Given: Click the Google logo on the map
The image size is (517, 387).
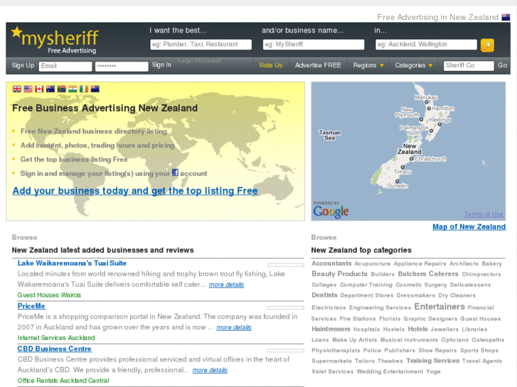Looking at the screenshot, I should pos(331,212).
